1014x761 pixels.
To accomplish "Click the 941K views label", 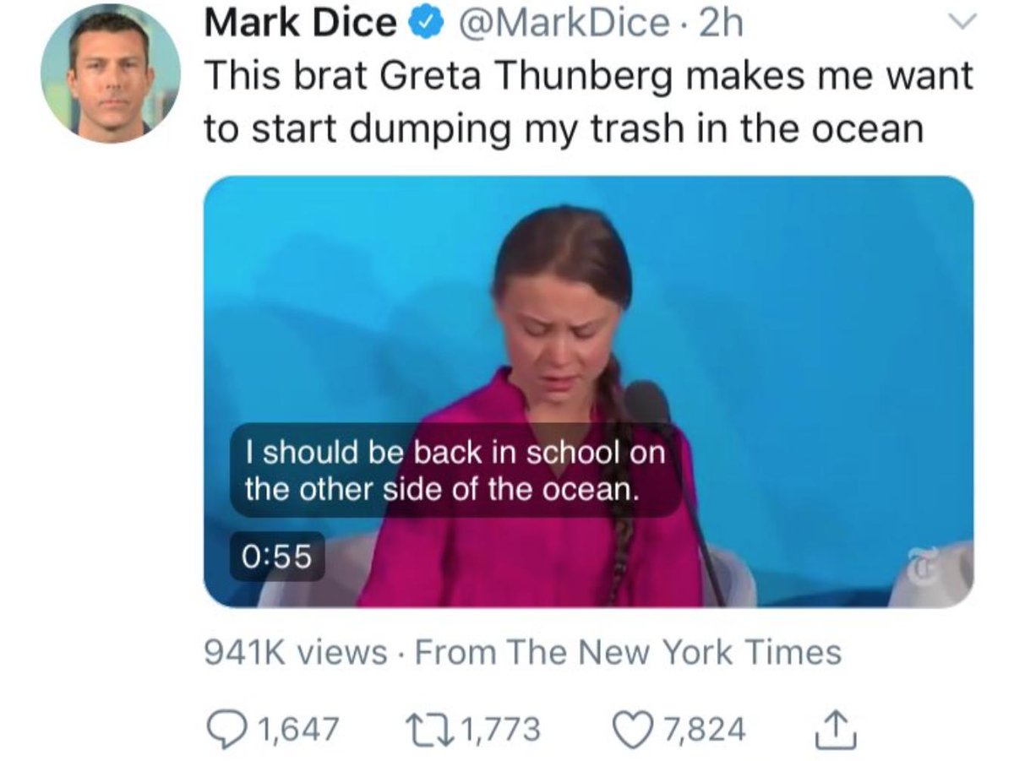I will click(x=296, y=652).
